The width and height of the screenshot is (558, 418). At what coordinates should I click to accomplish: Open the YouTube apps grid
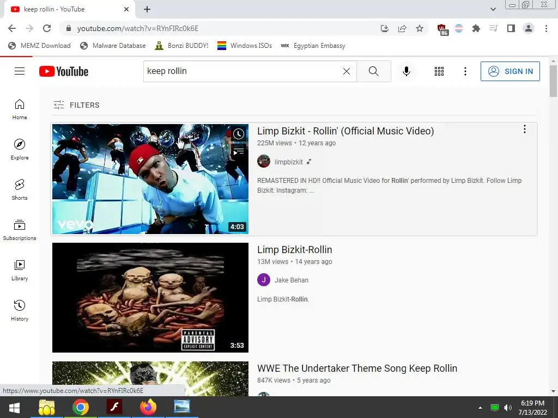click(439, 71)
